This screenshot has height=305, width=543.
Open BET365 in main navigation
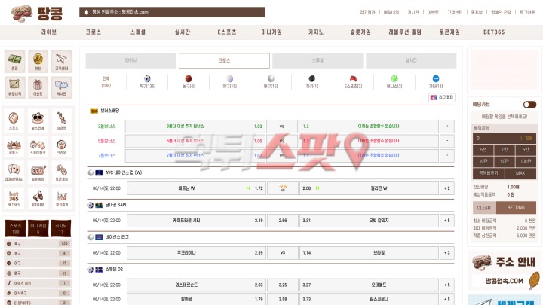[494, 32]
